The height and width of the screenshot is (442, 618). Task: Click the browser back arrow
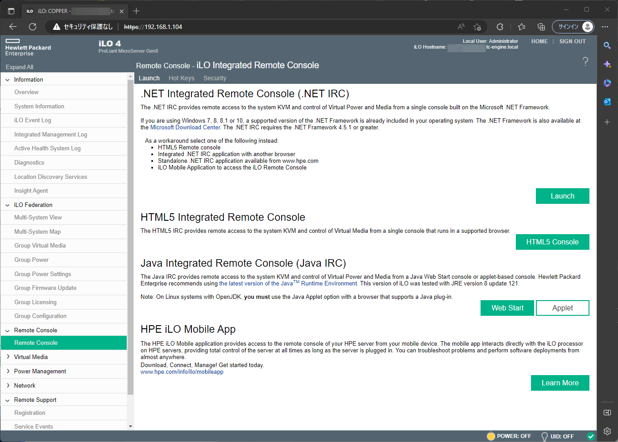pos(13,27)
